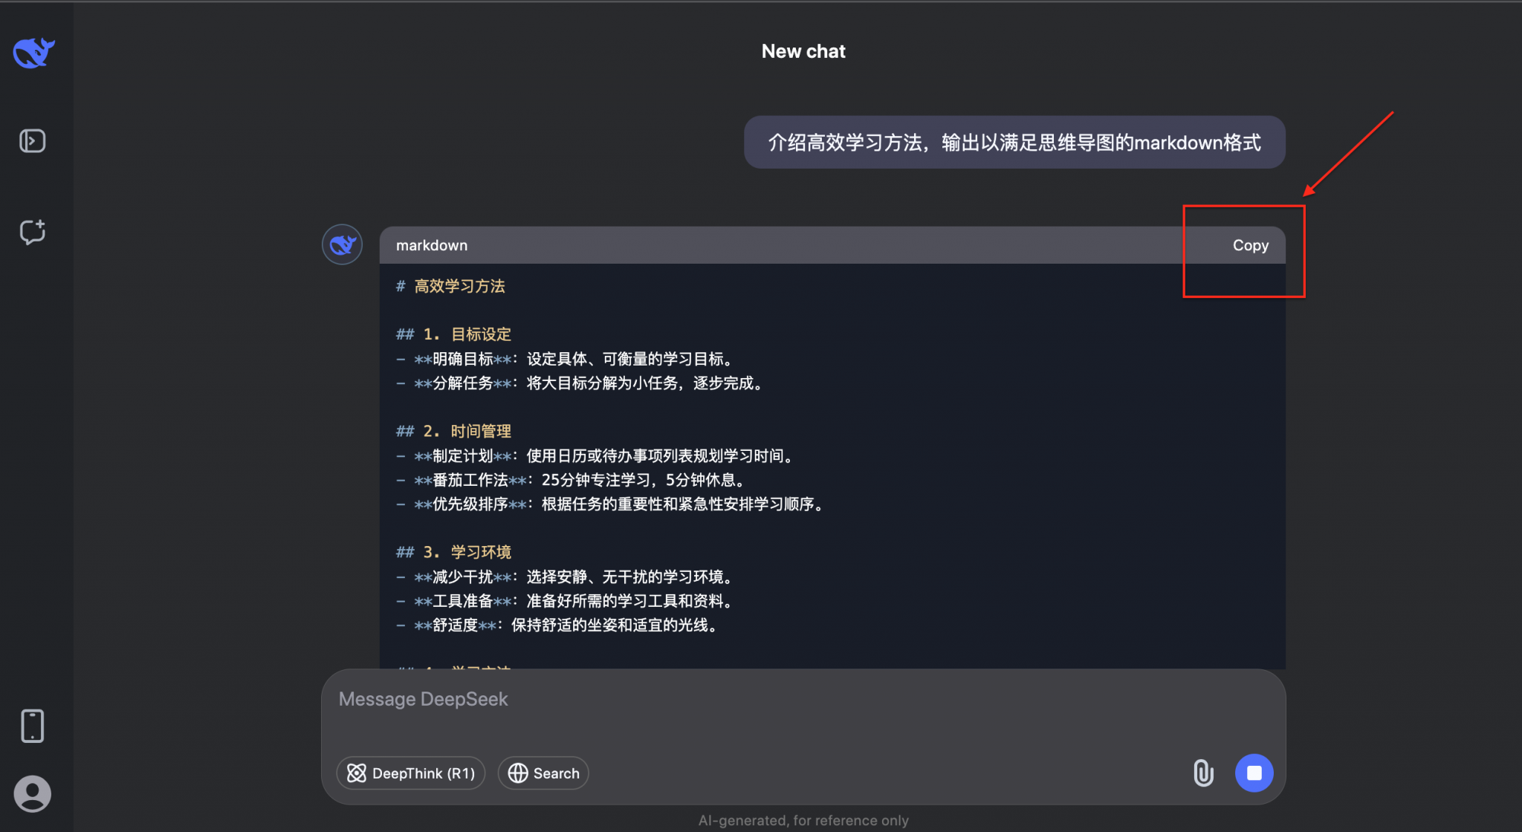This screenshot has height=832, width=1522.
Task: Collapse the sidebar panel
Action: [33, 140]
